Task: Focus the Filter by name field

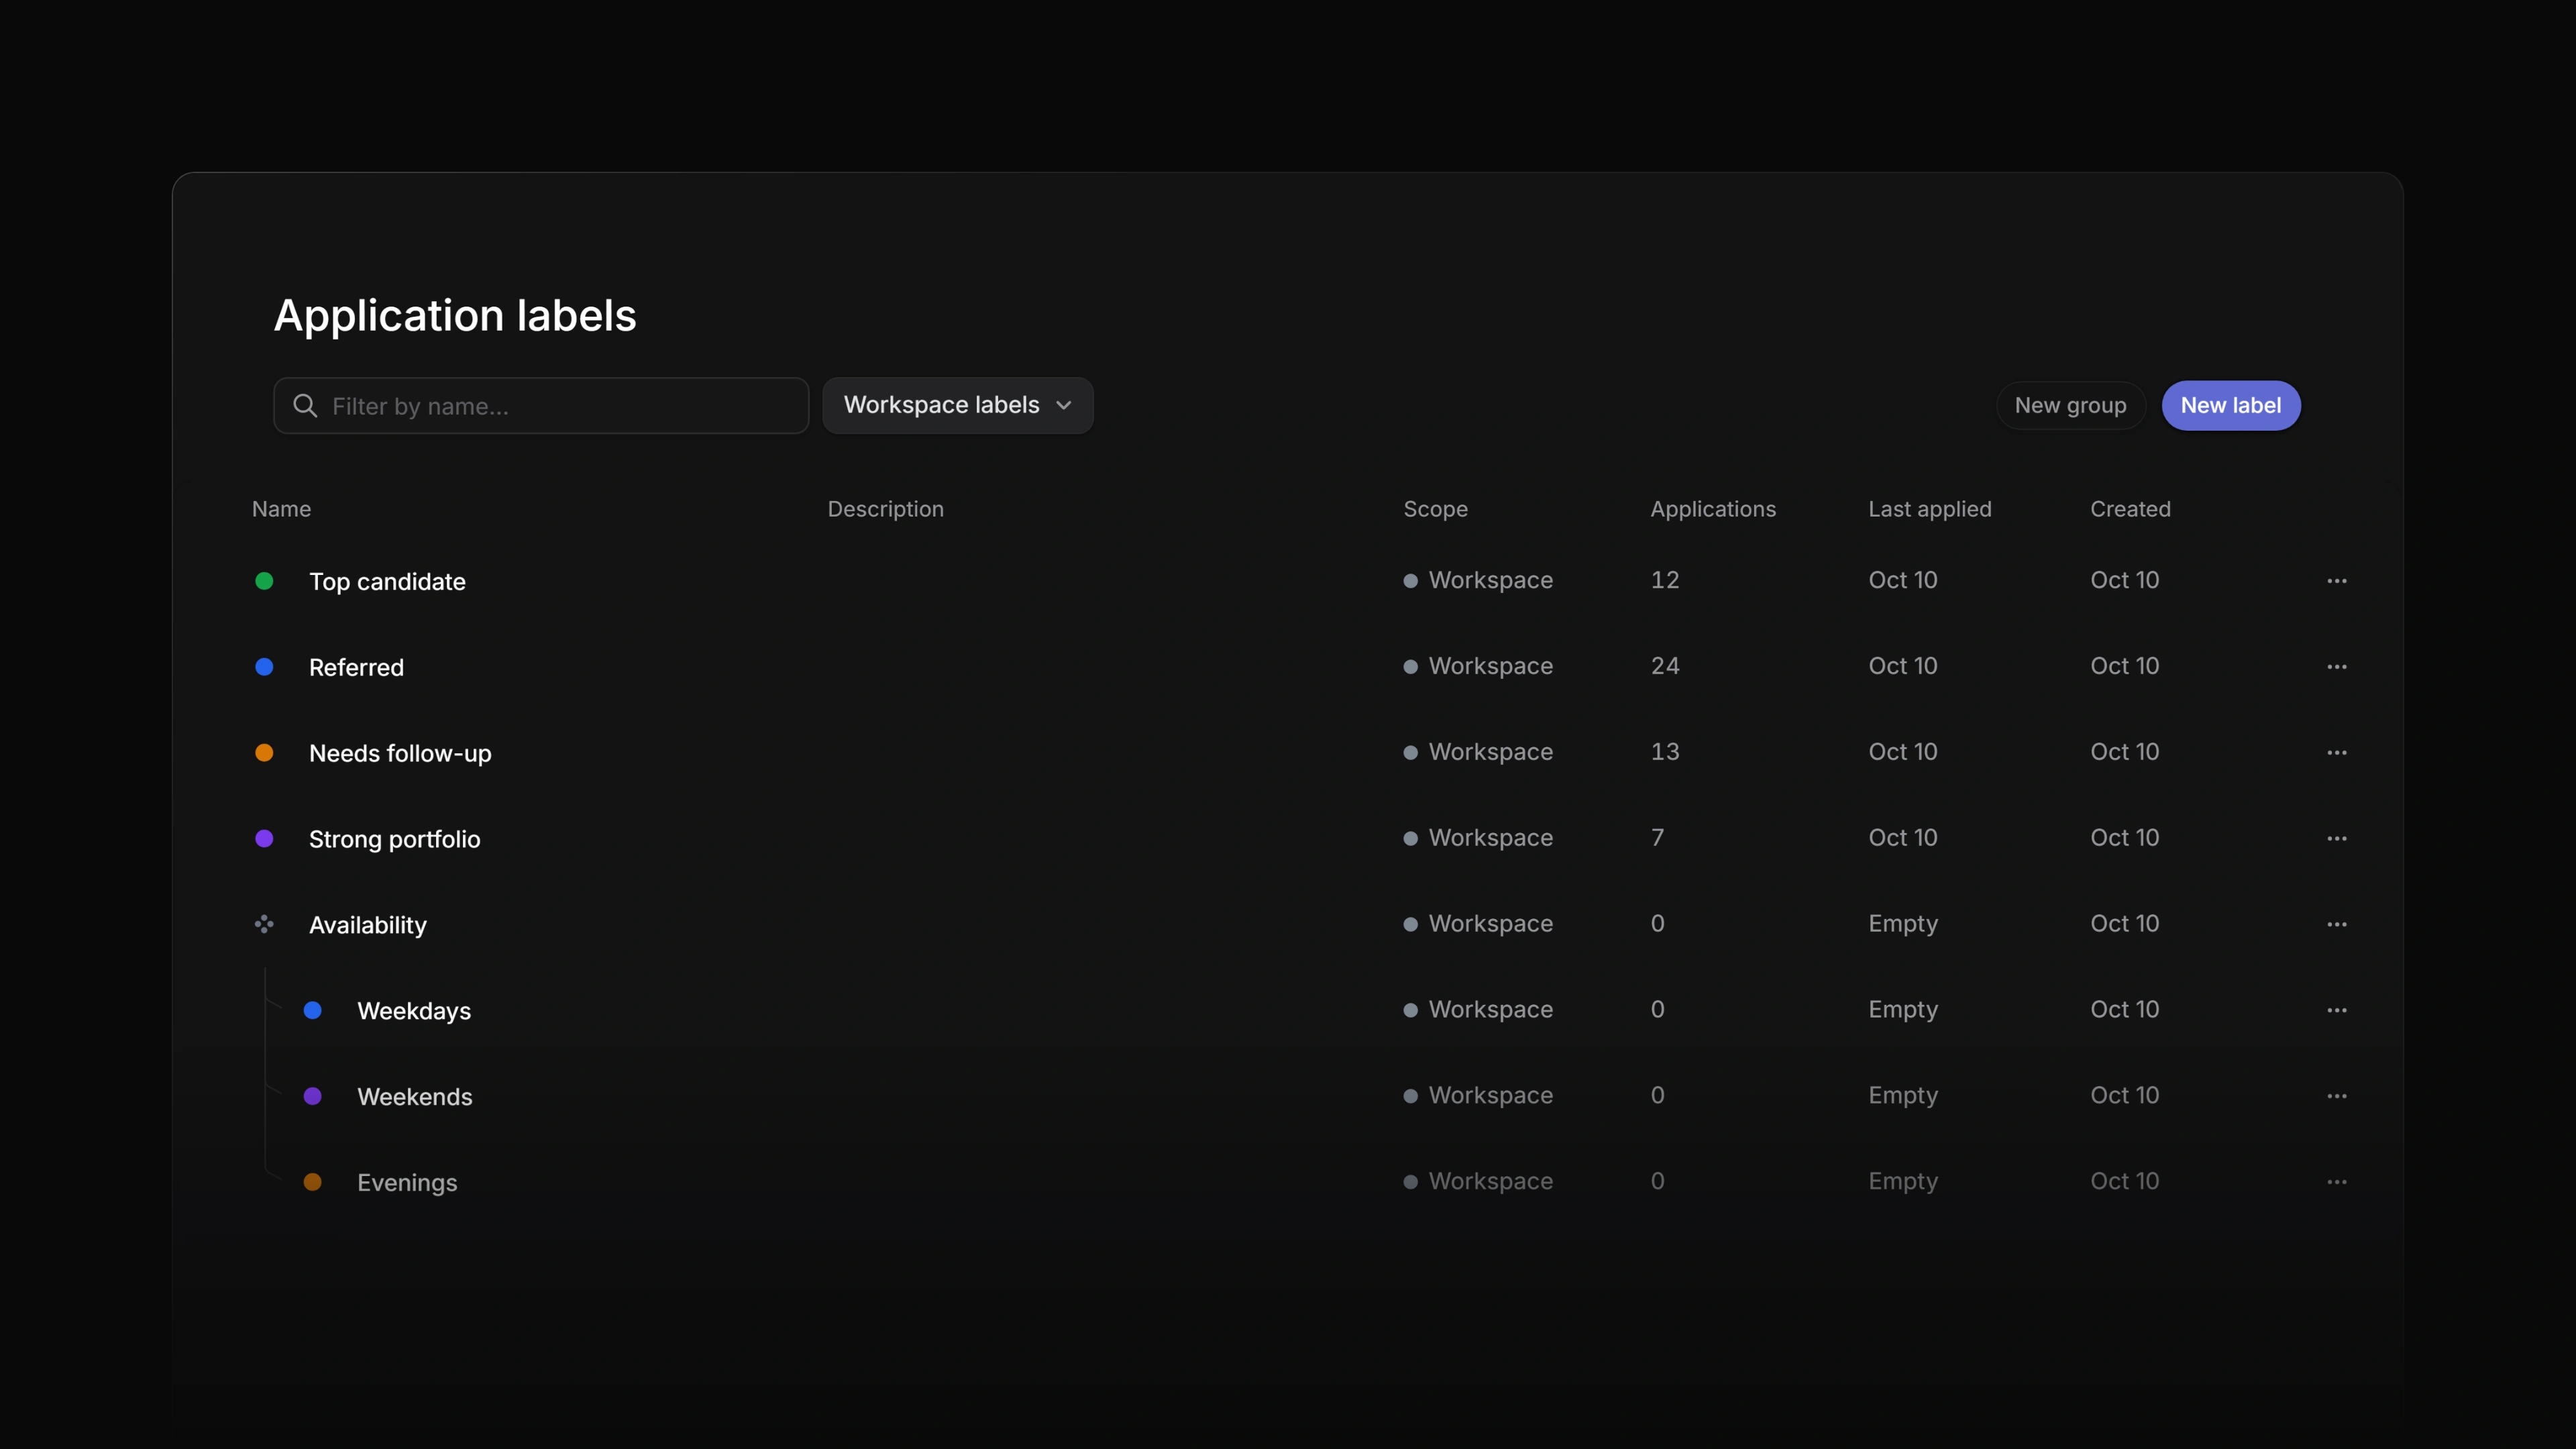Action: coord(541,405)
